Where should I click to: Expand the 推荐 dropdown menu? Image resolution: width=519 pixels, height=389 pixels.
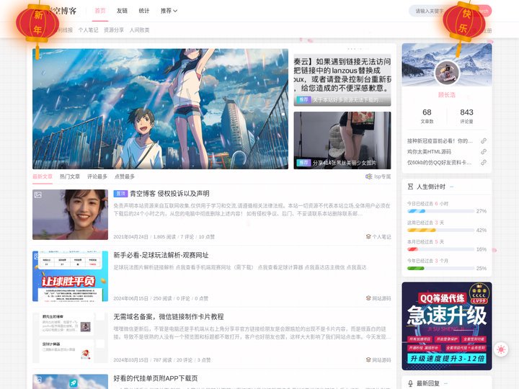pos(169,11)
